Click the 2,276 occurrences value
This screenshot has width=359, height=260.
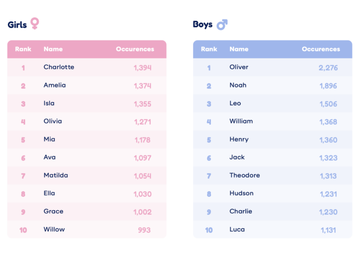pyautogui.click(x=328, y=68)
